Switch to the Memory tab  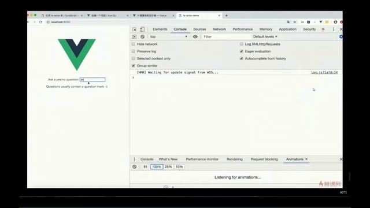[x=266, y=29]
